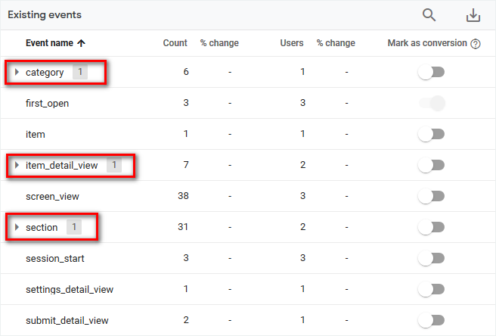Expand the item_detail_view event row
Image resolution: width=496 pixels, height=336 pixels.
(17, 165)
